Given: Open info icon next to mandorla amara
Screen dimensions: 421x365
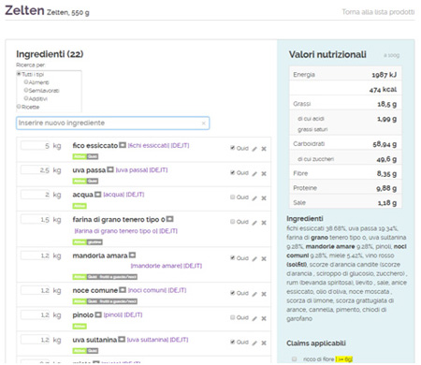Looking at the screenshot, I should [132, 255].
